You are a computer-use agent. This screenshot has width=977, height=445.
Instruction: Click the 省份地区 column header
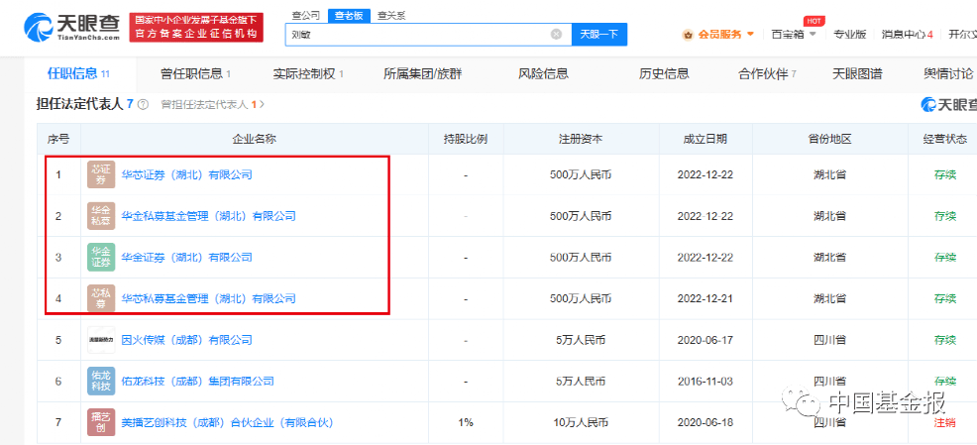(830, 139)
